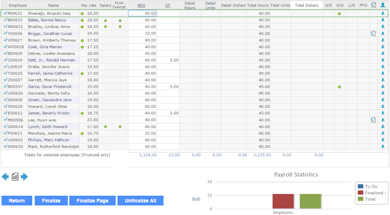The height and width of the screenshot is (215, 390).
Task: Edit OT hours cell for Dett, Jr.
Action: pyautogui.click(x=168, y=60)
